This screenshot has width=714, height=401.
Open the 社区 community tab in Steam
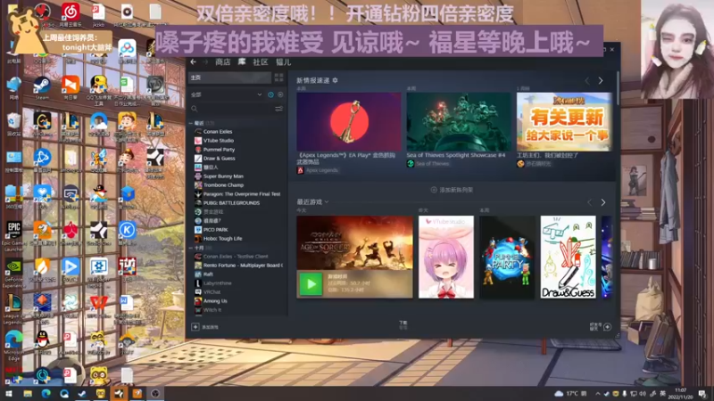click(261, 61)
